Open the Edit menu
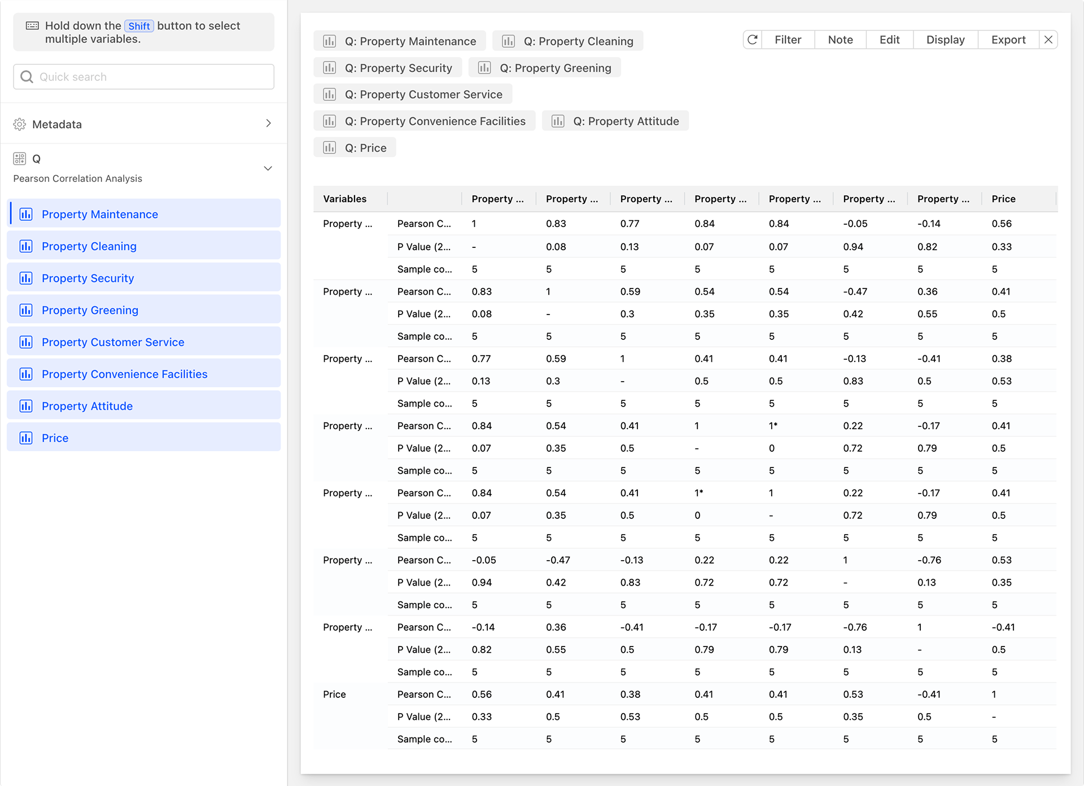 tap(889, 40)
